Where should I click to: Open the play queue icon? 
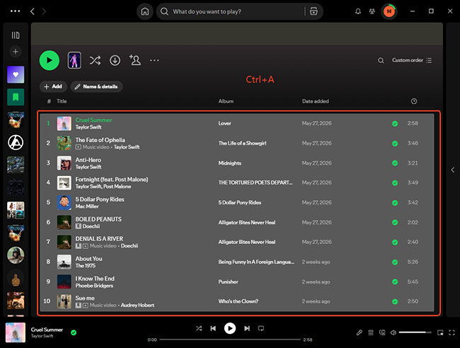pos(371,332)
